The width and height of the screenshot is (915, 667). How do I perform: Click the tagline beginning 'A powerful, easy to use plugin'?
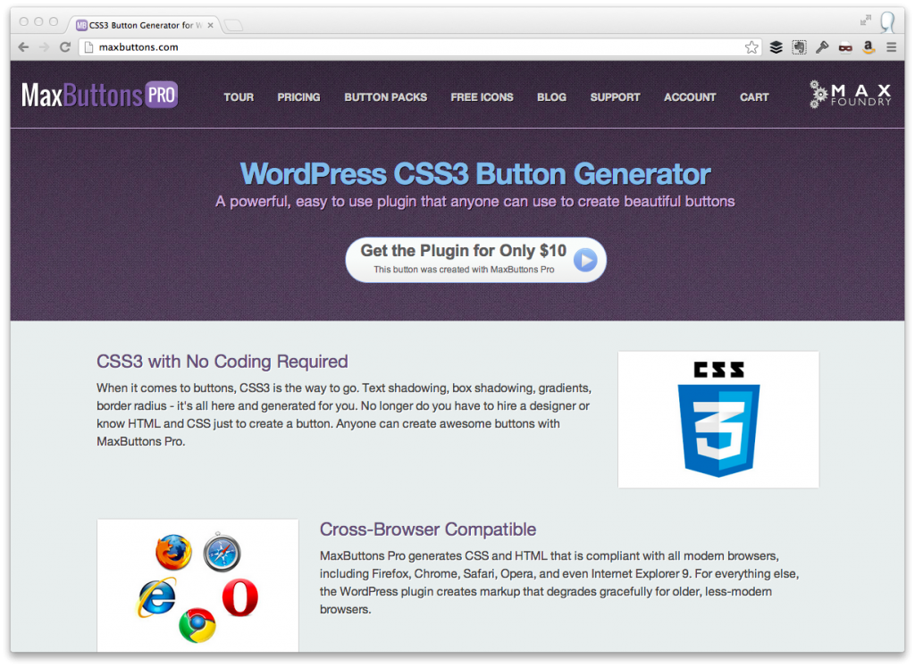(475, 202)
